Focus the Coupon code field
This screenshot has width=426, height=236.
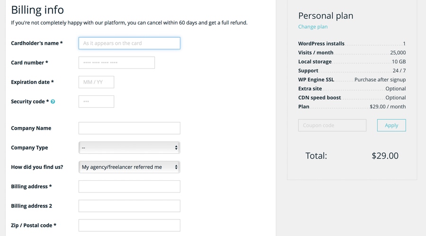[332, 125]
